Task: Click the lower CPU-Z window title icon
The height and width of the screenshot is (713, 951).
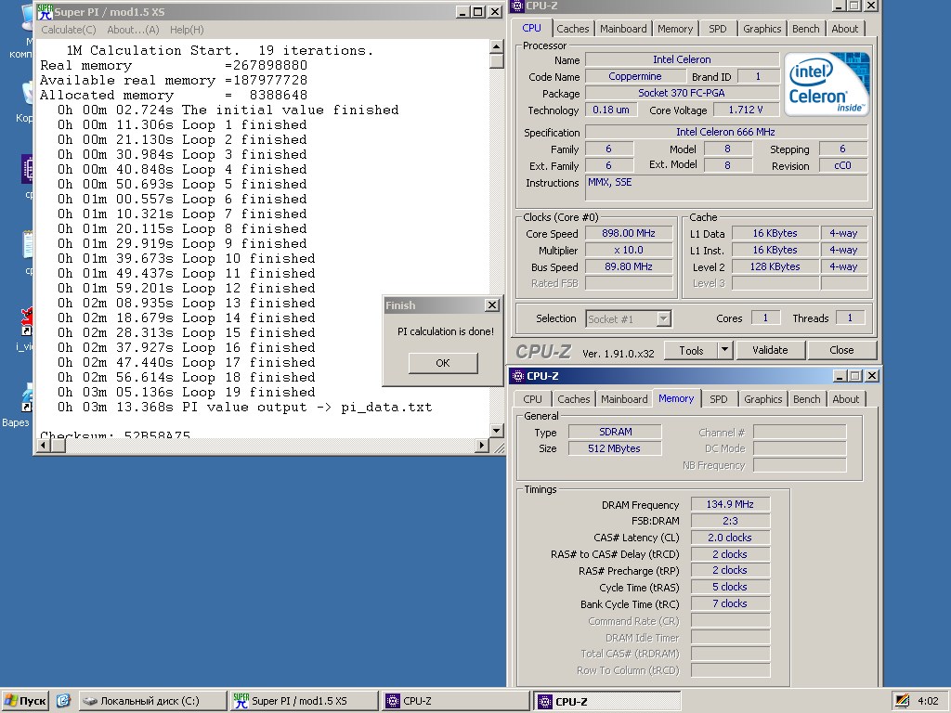Action: coord(518,376)
